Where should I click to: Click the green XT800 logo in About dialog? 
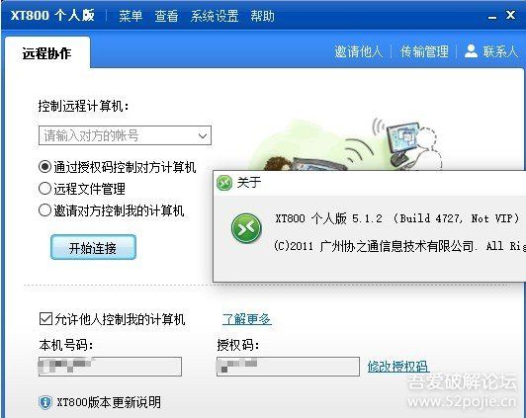tap(246, 228)
